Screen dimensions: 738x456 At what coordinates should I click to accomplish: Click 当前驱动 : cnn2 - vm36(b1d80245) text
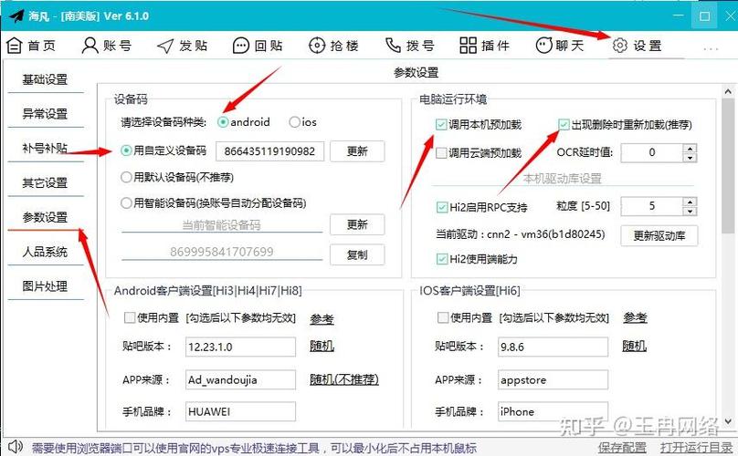tap(521, 234)
